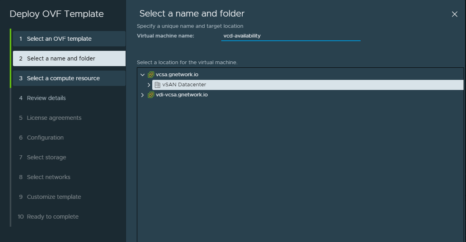Edit the virtual machine name field

click(x=291, y=35)
